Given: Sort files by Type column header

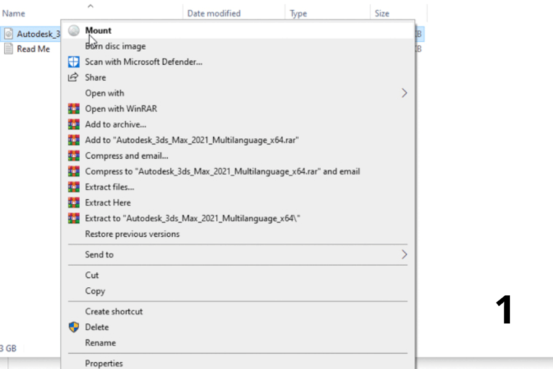Looking at the screenshot, I should pos(299,14).
